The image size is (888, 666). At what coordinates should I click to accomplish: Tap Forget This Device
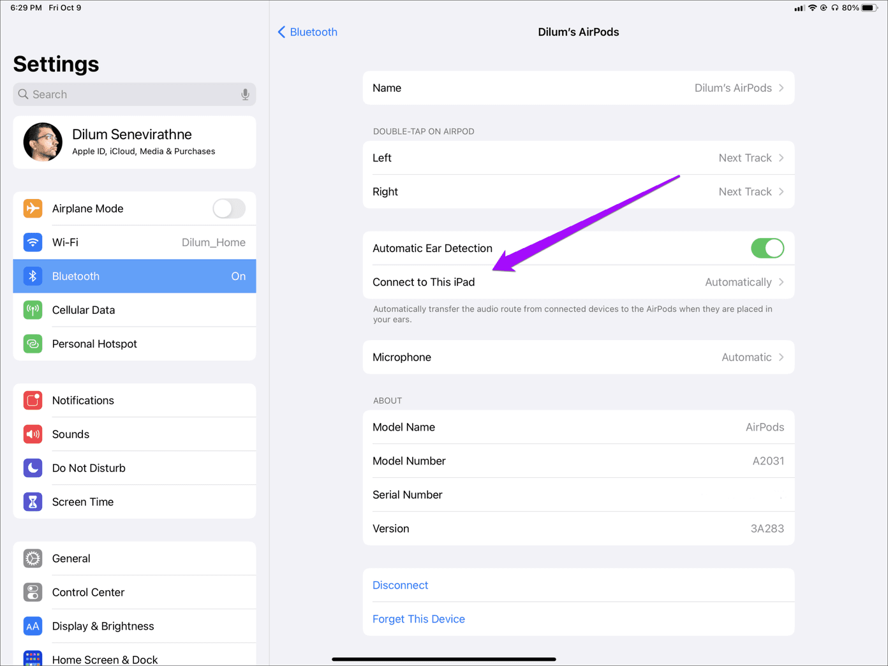pos(418,619)
